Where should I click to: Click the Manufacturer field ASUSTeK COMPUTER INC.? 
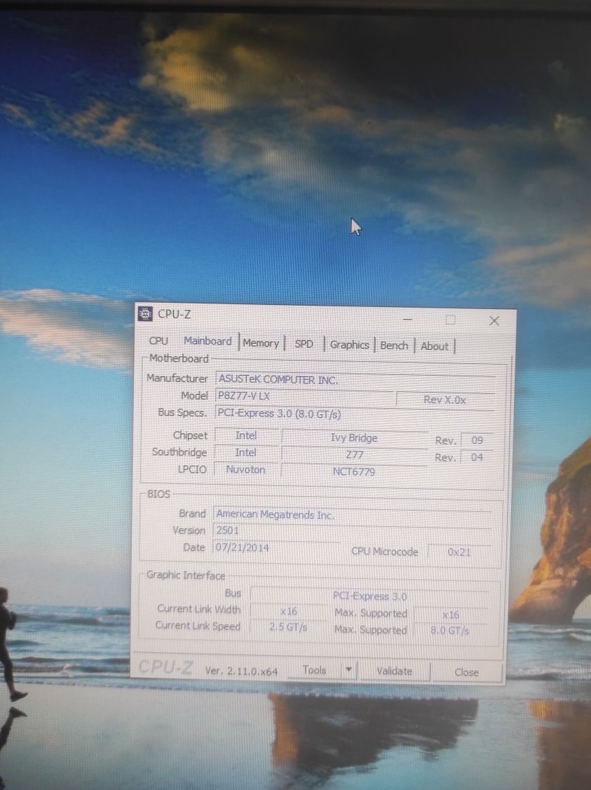pyautogui.click(x=354, y=380)
